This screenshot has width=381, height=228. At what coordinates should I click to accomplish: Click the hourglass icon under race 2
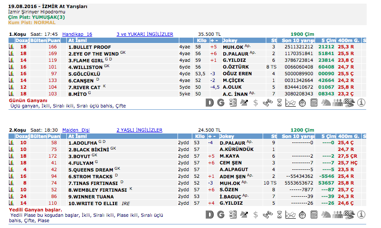point(279,215)
